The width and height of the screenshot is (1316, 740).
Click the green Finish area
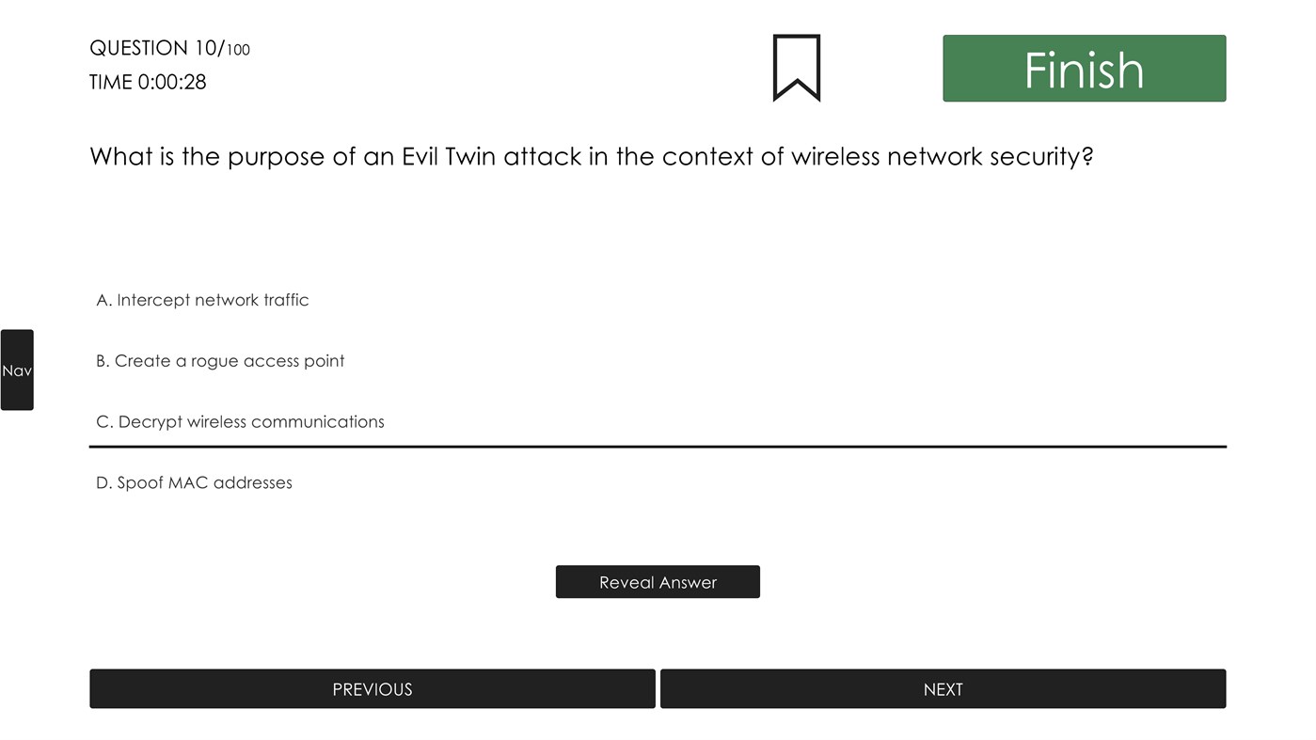(1083, 68)
